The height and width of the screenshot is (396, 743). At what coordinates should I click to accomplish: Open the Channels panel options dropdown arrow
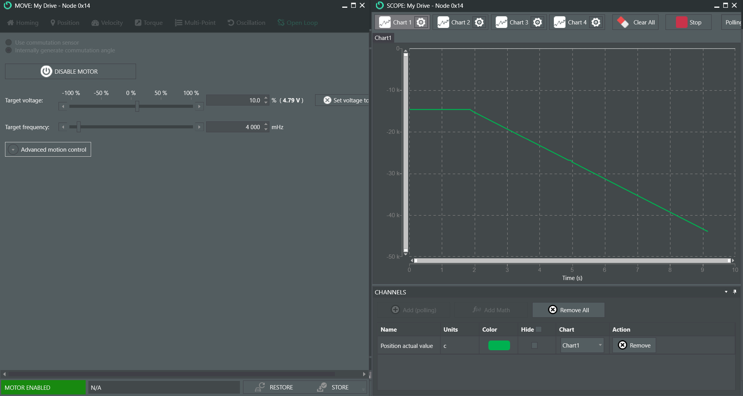pyautogui.click(x=726, y=292)
